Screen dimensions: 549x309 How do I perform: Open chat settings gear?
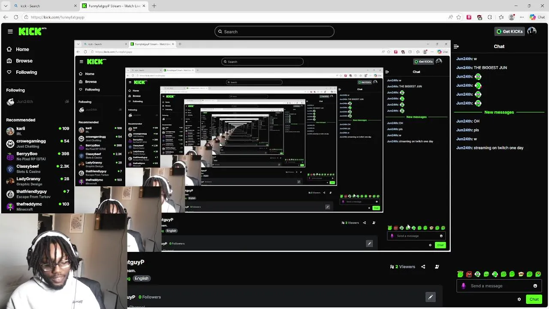point(519,299)
